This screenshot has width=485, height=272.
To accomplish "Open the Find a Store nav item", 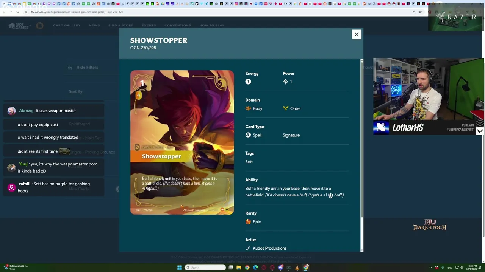I will (x=120, y=25).
